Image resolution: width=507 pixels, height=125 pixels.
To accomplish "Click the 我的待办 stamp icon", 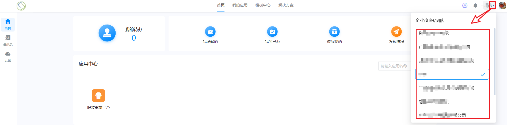I will click(x=107, y=33).
